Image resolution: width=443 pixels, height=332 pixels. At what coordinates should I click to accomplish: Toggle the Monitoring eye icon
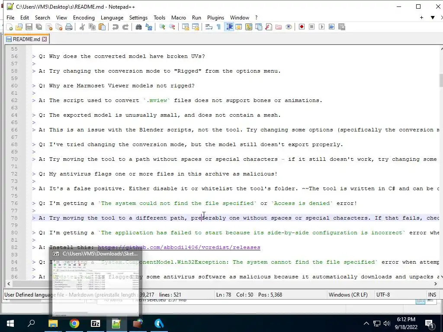coord(289,27)
